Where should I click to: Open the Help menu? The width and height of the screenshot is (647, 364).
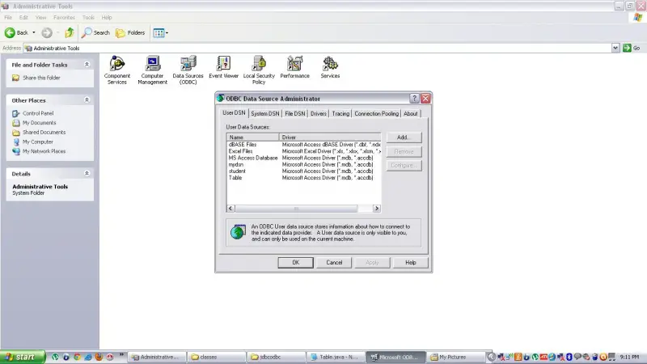click(107, 17)
